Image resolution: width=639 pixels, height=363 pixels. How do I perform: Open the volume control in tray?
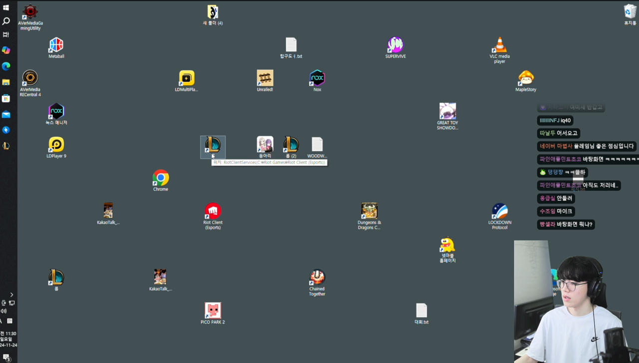3,311
